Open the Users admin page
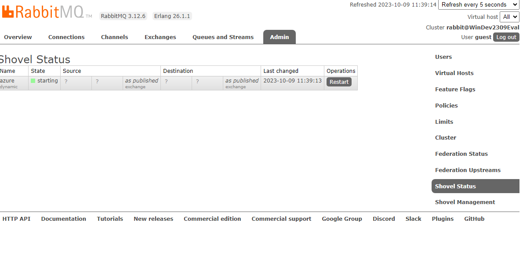This screenshot has width=523, height=273. click(x=443, y=57)
